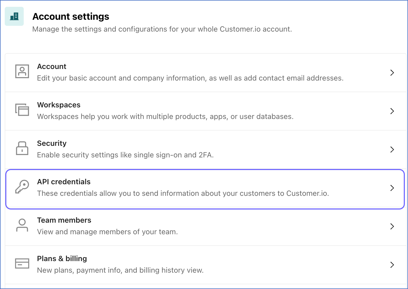The image size is (408, 289).
Task: Open the API credentials title
Action: click(x=64, y=182)
